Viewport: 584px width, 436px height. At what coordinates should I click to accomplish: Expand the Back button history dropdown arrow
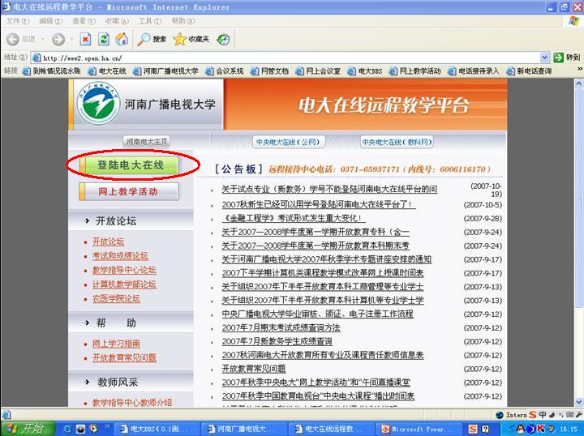41,39
